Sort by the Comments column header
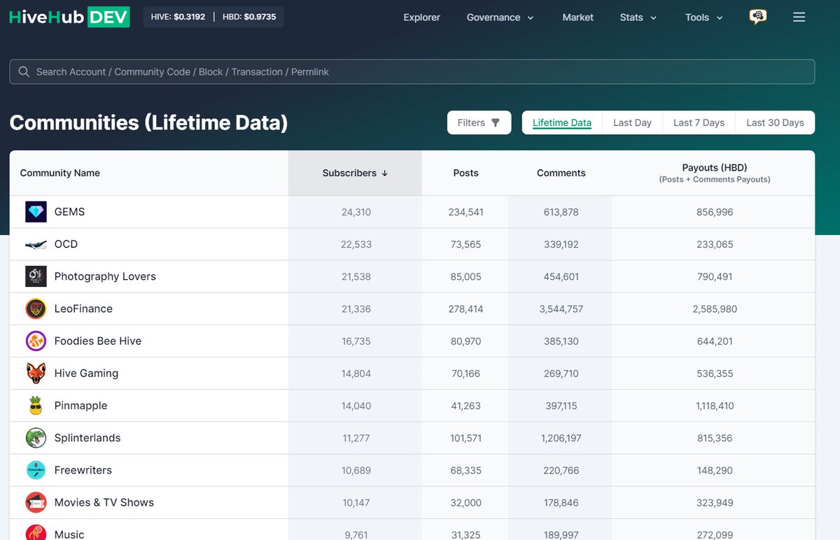This screenshot has height=540, width=840. click(x=561, y=173)
